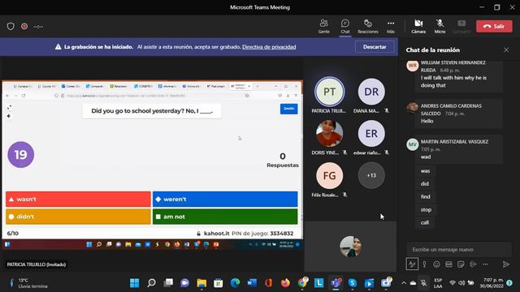This screenshot has height=292, width=520.
Task: Open Chrome from the taskbar
Action: pyautogui.click(x=302, y=283)
